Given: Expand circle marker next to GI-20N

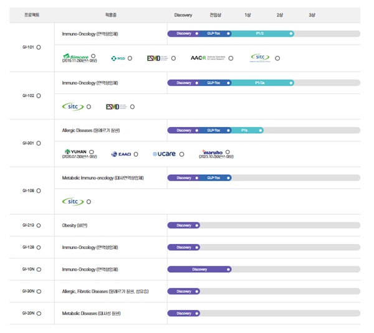Looking at the screenshot, I should click(x=39, y=313).
